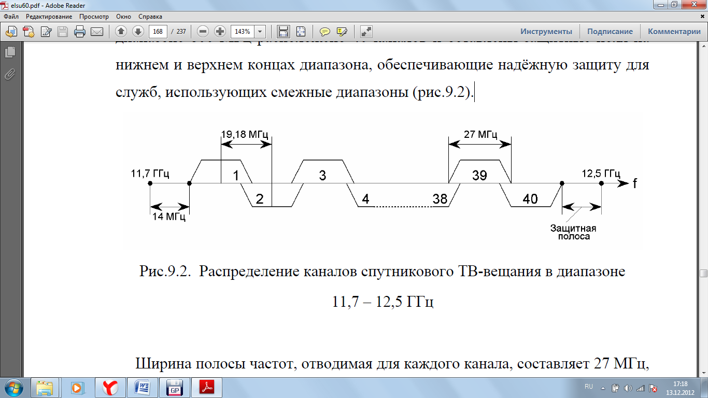The image size is (708, 398).
Task: Open attachments paperclip panel
Action: (9, 74)
